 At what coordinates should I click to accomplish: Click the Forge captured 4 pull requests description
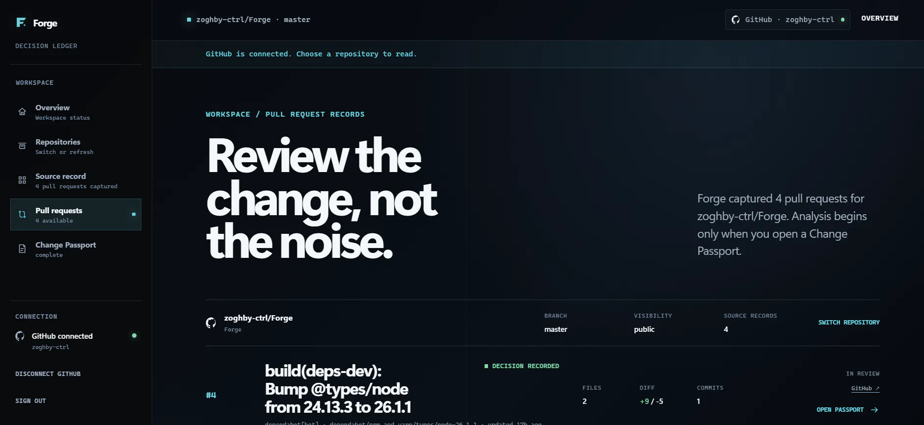(782, 225)
